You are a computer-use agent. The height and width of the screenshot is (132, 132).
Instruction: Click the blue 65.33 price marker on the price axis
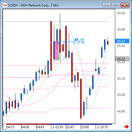122,41
